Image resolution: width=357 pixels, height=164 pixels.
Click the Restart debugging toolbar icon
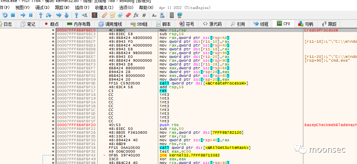coord(5,15)
